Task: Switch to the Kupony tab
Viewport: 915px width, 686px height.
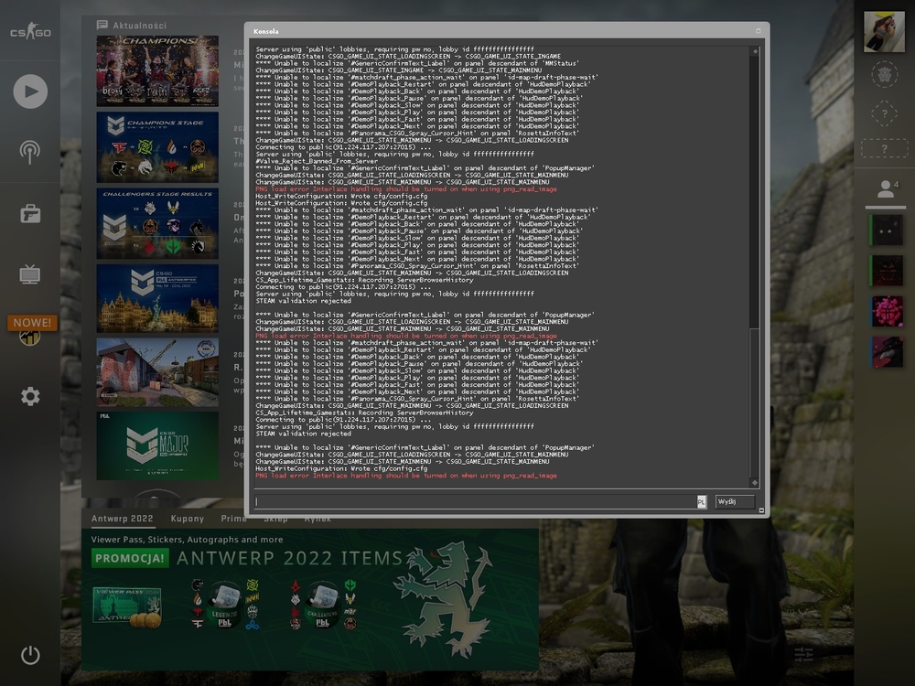Action: tap(188, 519)
